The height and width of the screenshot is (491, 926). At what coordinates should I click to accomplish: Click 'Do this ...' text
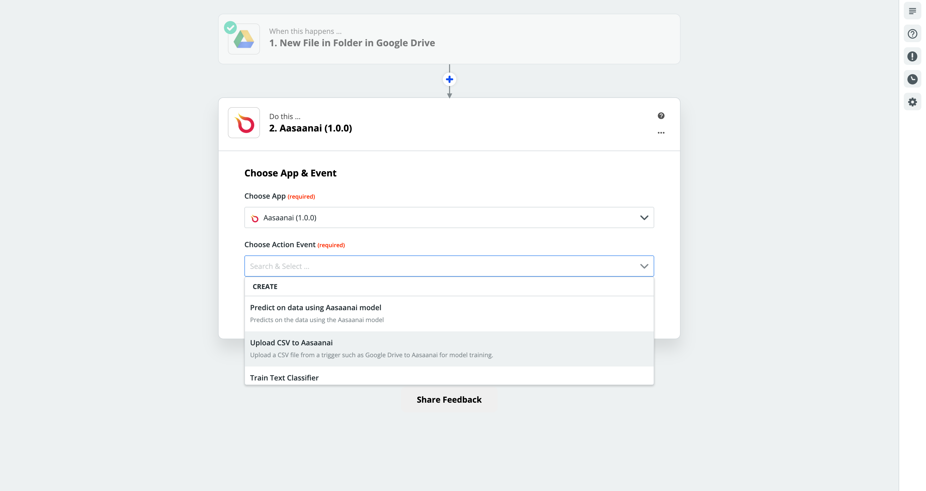pyautogui.click(x=285, y=116)
